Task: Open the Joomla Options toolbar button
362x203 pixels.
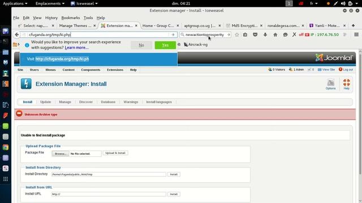Action: pos(330,84)
